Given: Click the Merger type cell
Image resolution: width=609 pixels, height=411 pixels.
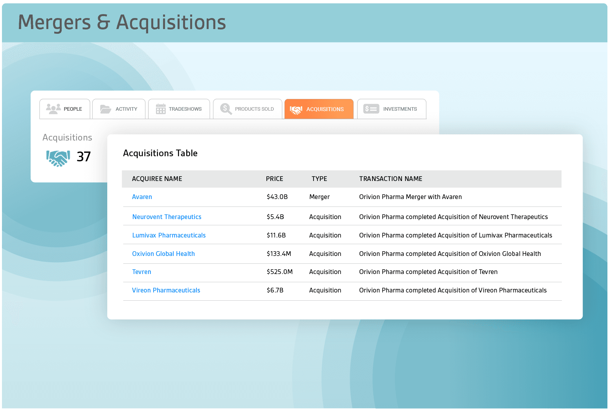Looking at the screenshot, I should coord(319,197).
